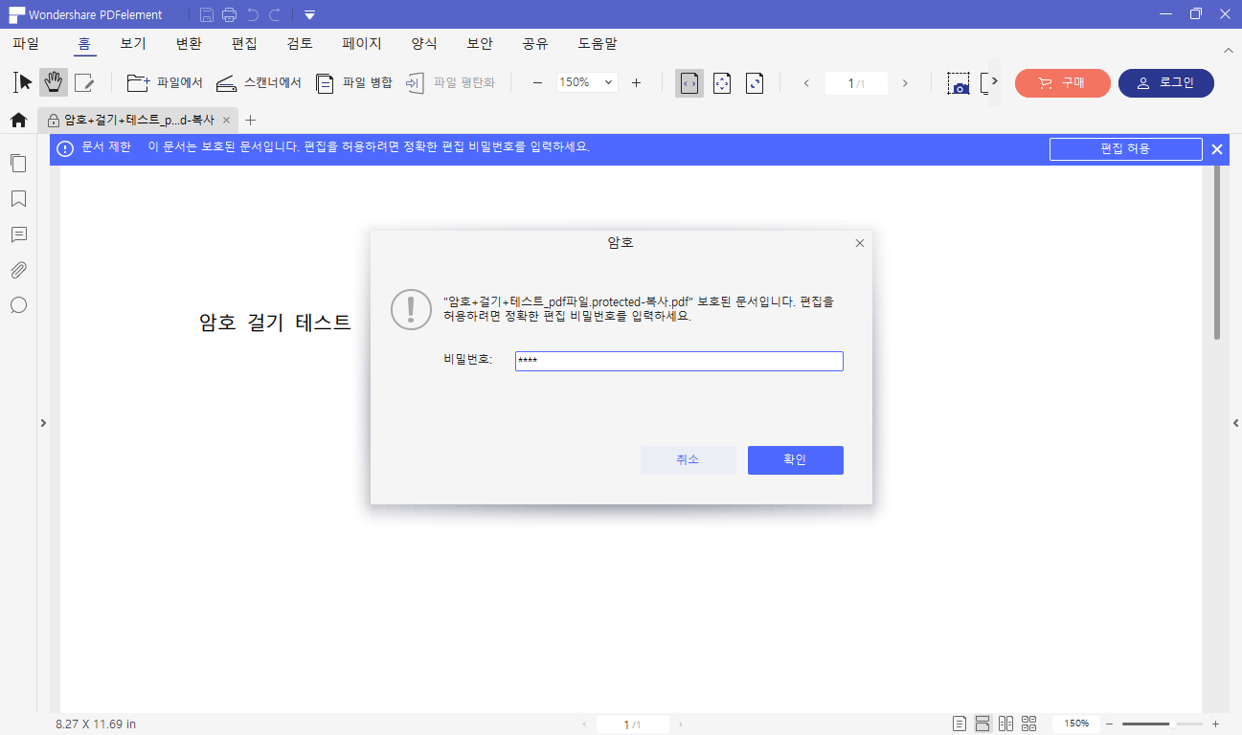Select continuous page view in status bar
The width and height of the screenshot is (1242, 735).
coord(982,724)
